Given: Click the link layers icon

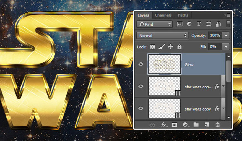Looking at the screenshot, I should (x=152, y=125).
